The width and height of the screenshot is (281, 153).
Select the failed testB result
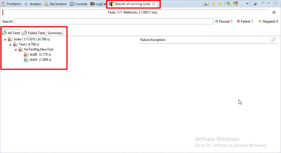(x=37, y=54)
